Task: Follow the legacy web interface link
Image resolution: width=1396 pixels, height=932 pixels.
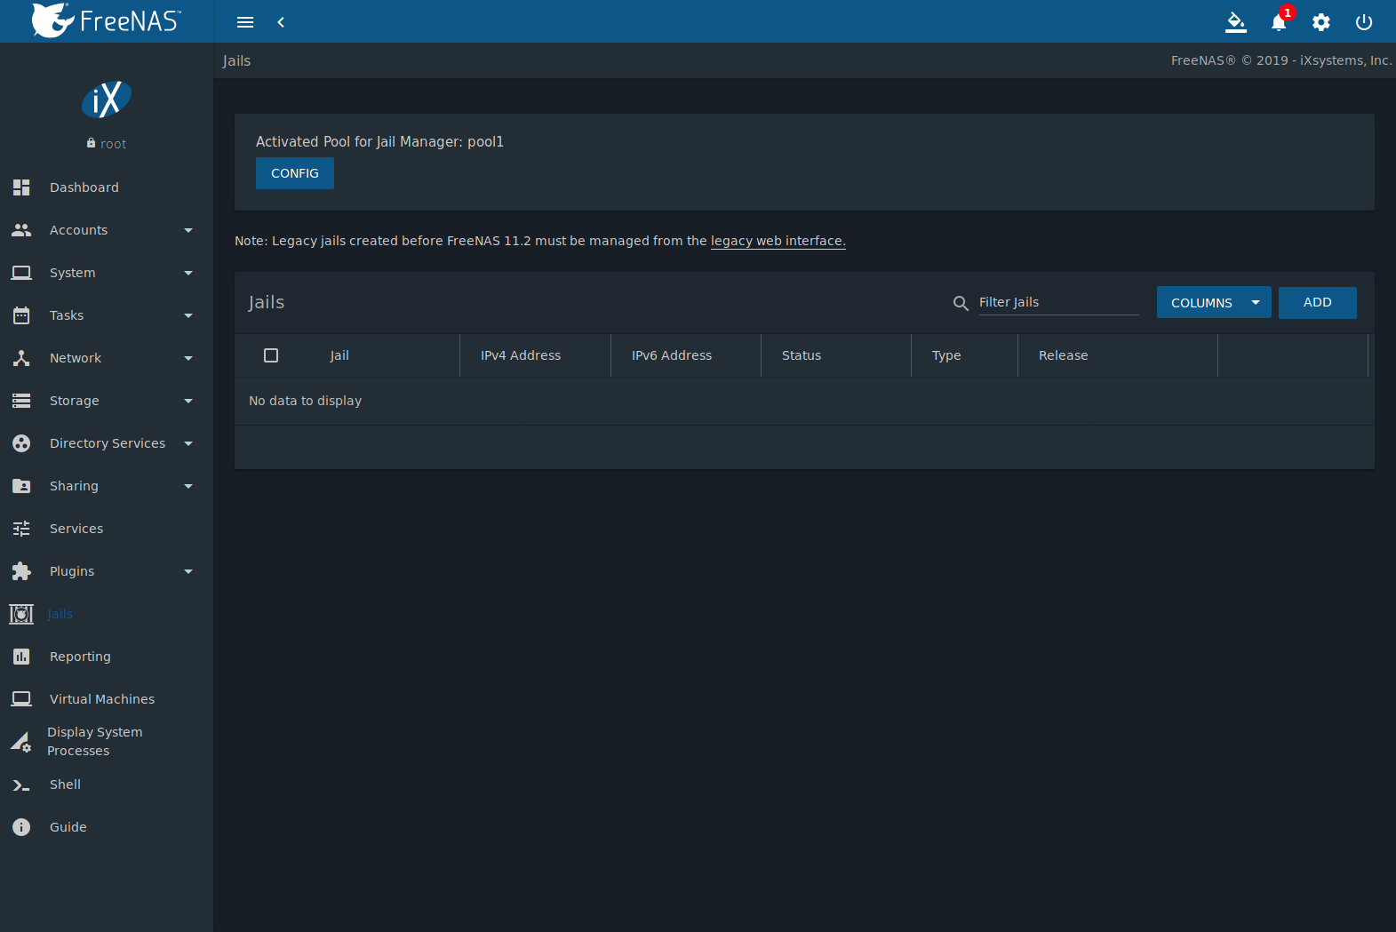Action: pyautogui.click(x=778, y=241)
